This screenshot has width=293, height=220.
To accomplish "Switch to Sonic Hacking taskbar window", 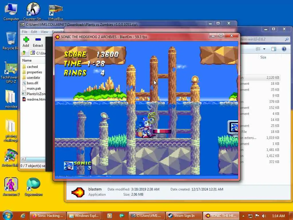I will click(x=48, y=216).
